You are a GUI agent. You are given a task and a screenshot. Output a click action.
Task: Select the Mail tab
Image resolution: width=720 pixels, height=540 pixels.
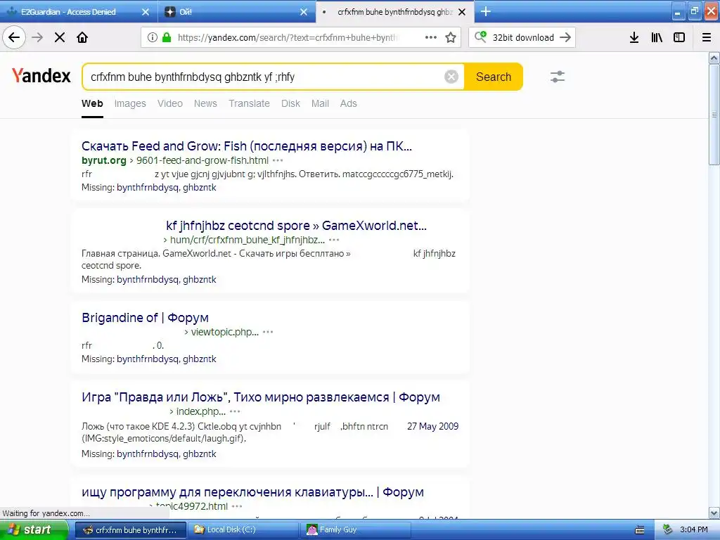click(320, 104)
